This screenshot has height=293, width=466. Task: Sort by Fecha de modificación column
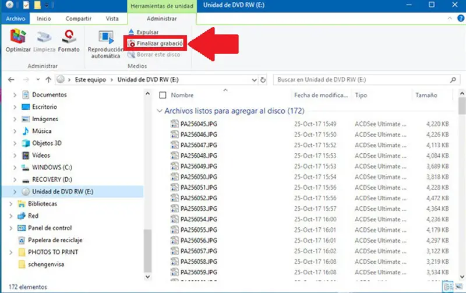321,95
